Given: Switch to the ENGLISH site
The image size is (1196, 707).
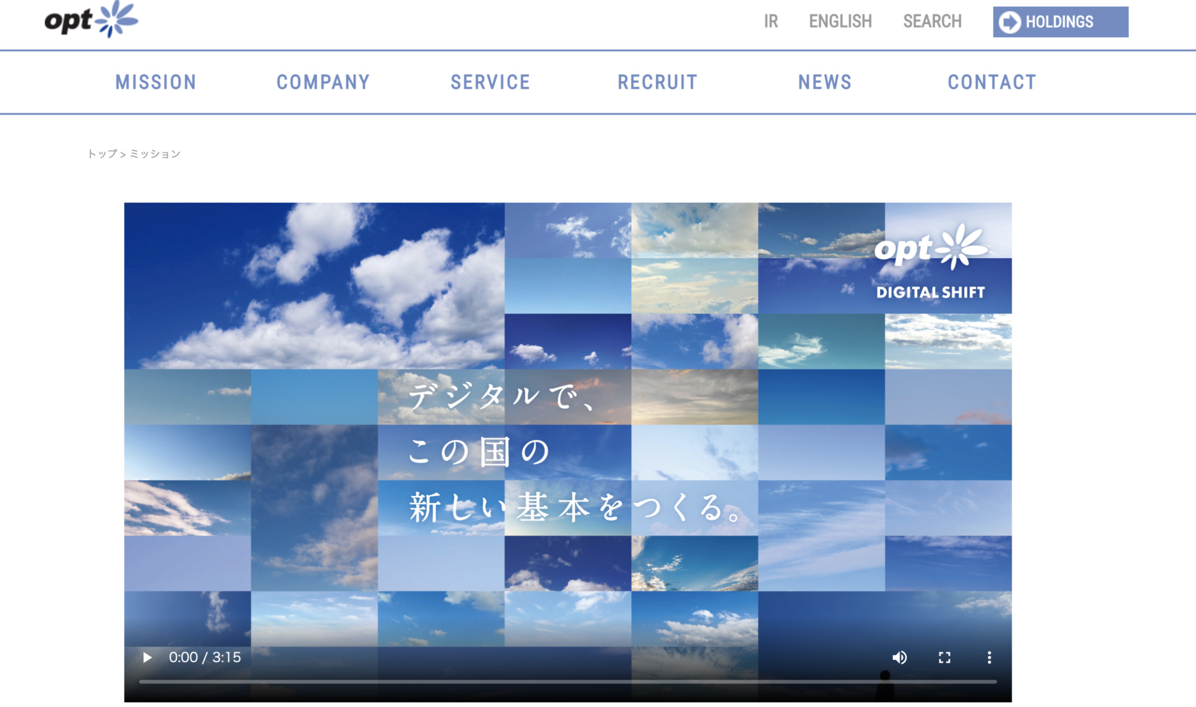Looking at the screenshot, I should (x=840, y=22).
